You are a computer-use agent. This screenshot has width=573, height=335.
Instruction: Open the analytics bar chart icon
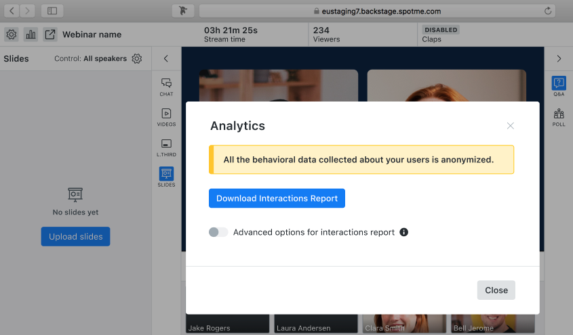31,35
